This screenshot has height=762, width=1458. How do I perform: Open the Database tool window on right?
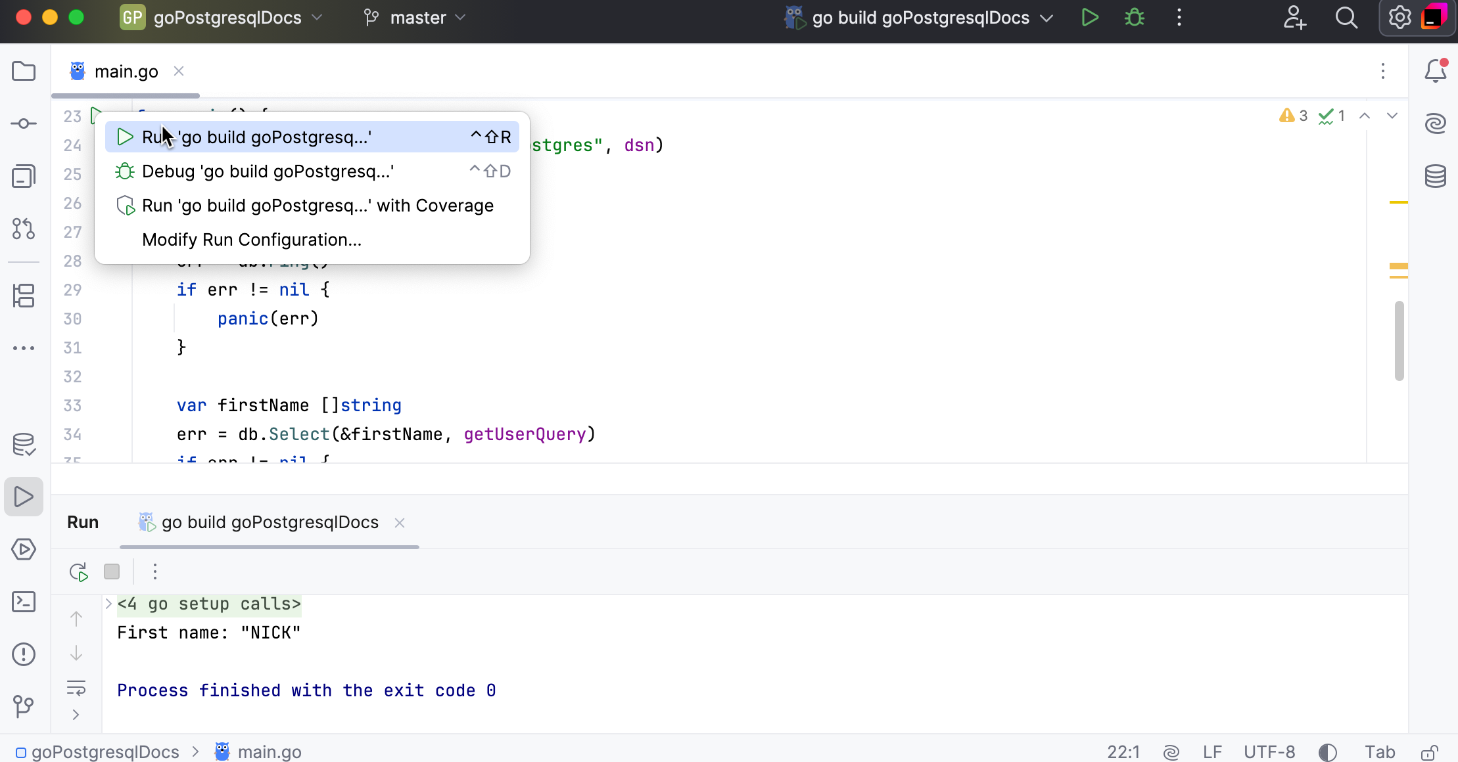point(1435,176)
